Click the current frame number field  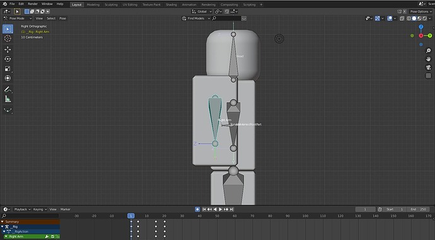coord(365,209)
